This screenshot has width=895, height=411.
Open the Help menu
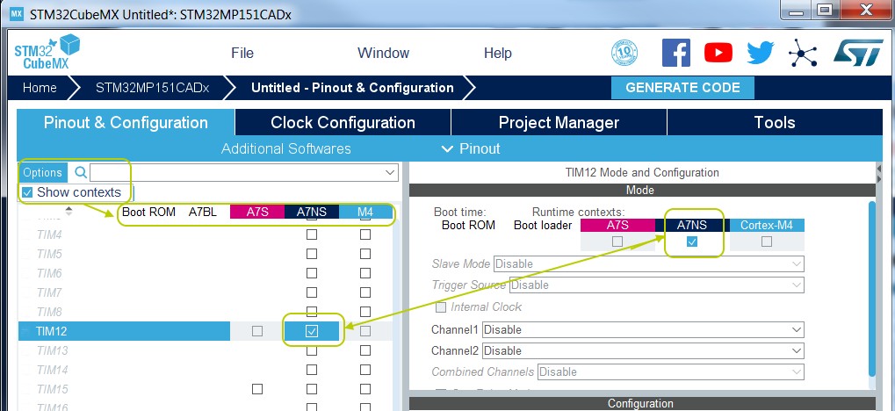pyautogui.click(x=498, y=53)
